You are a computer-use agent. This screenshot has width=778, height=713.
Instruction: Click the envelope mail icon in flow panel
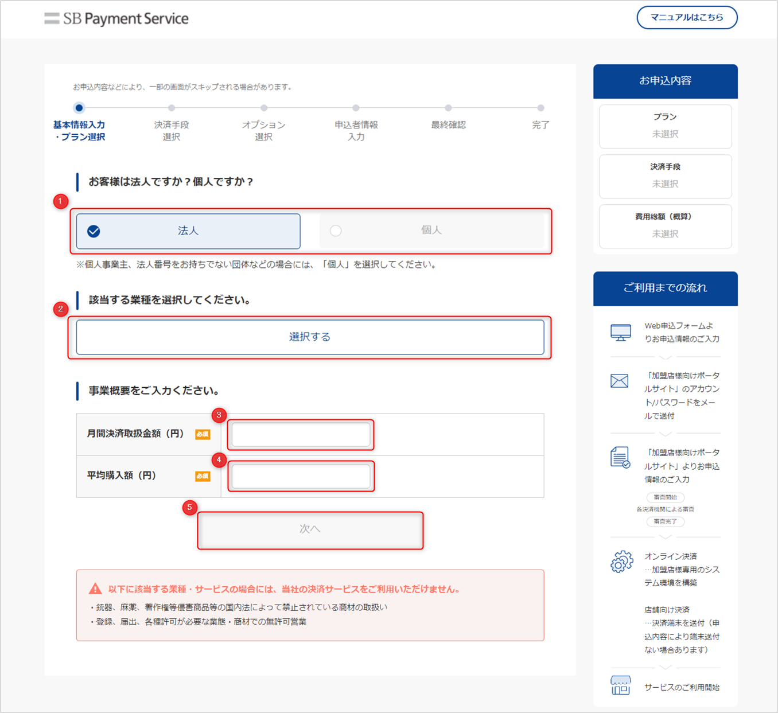click(620, 381)
